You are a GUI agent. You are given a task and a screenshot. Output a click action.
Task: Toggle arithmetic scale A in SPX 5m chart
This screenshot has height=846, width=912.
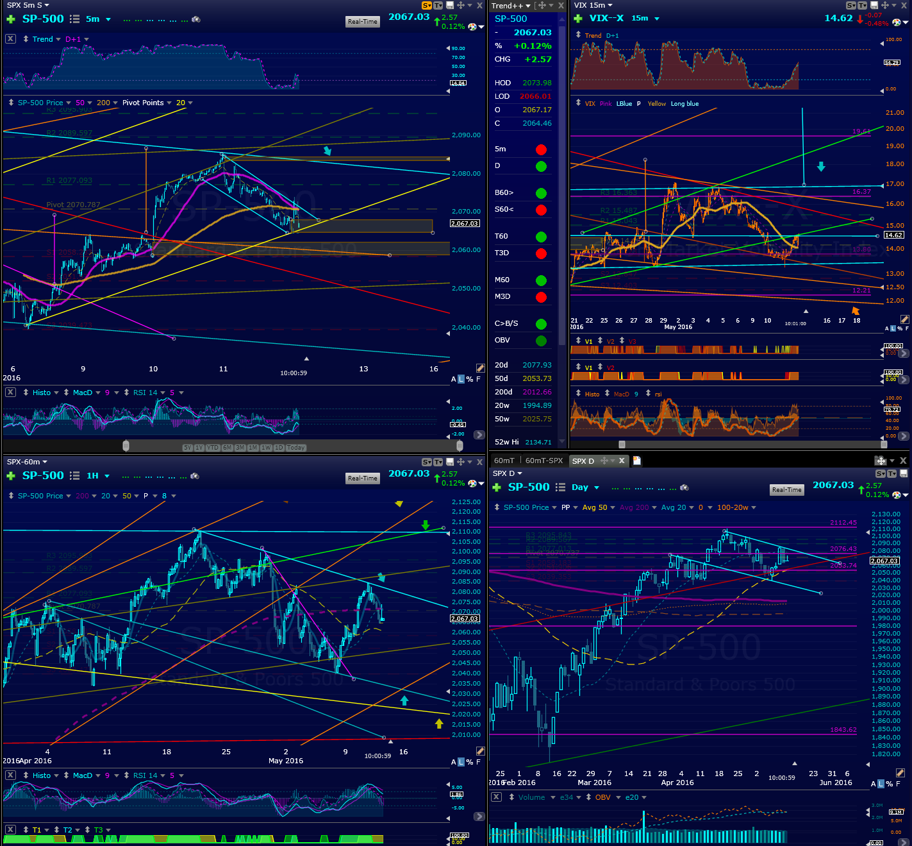click(454, 379)
